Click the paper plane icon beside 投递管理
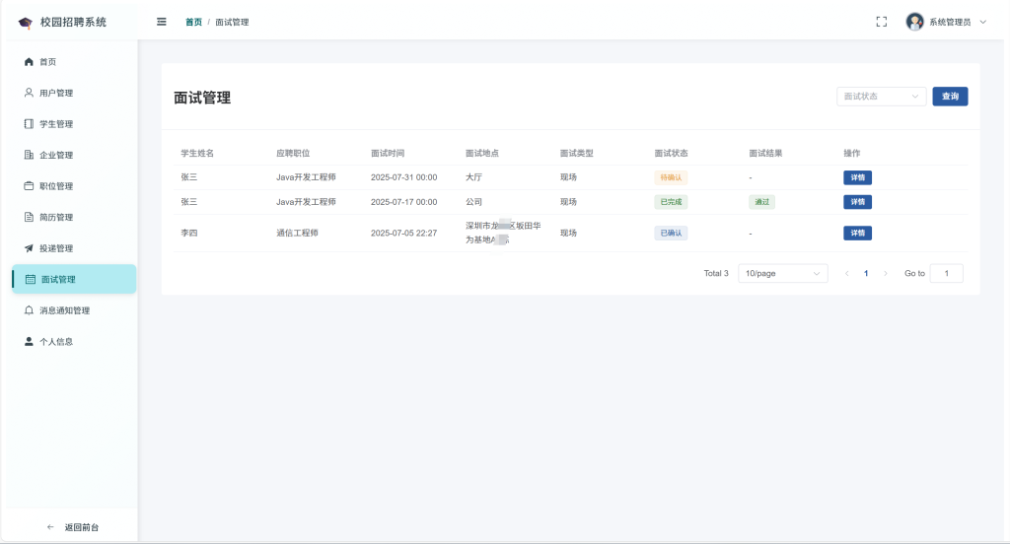Viewport: 1010px width, 544px height. [29, 248]
